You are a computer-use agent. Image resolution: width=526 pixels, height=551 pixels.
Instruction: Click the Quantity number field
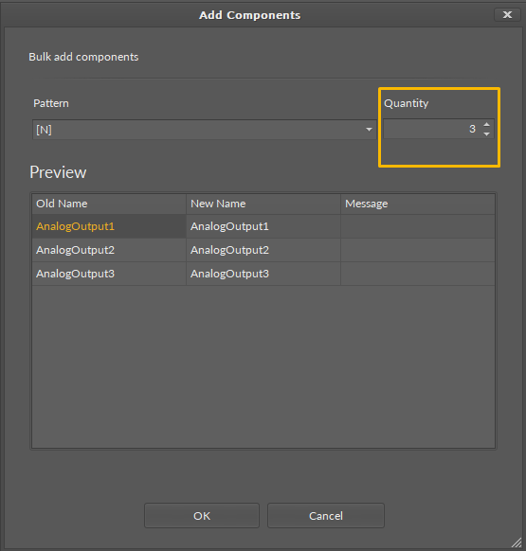point(432,129)
